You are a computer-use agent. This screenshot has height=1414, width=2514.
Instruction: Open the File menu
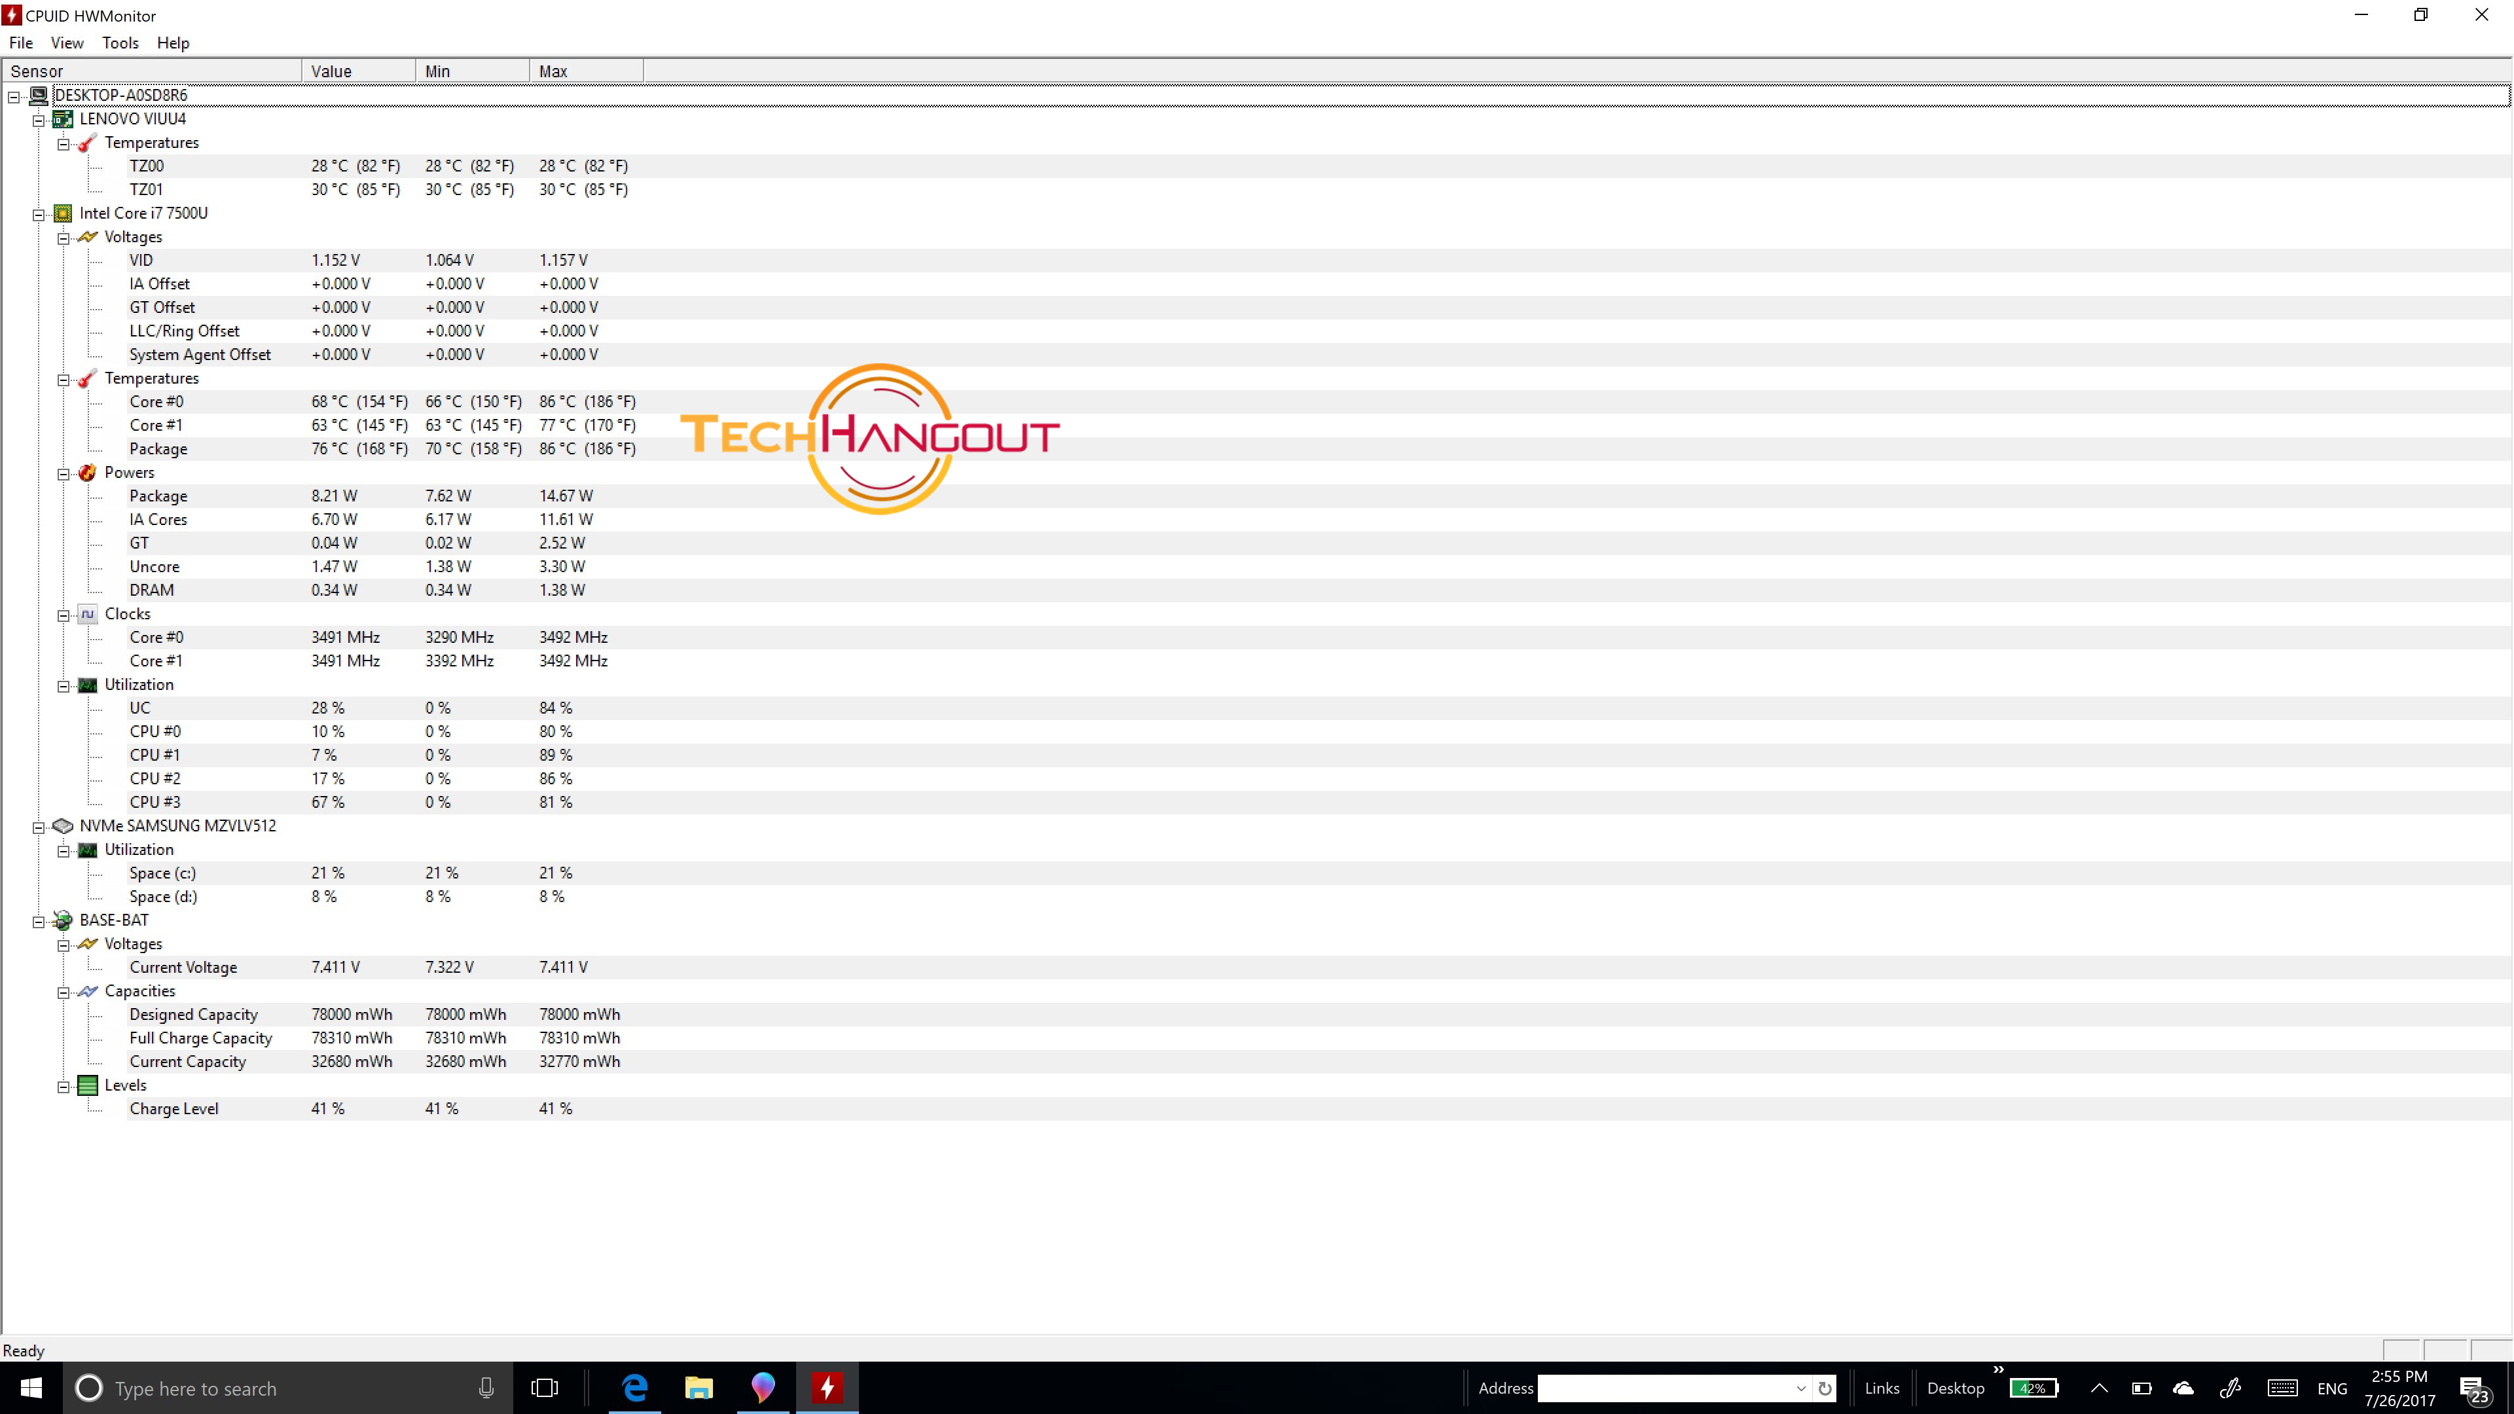coord(20,43)
